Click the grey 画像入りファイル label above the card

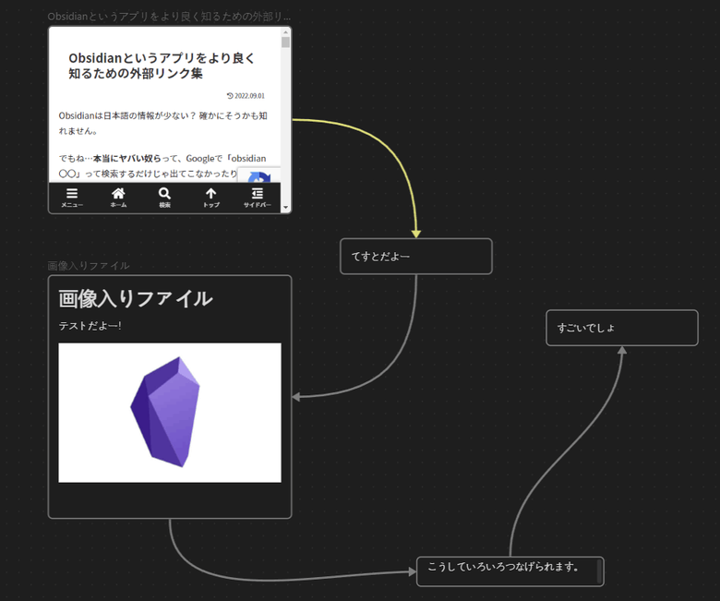tap(89, 265)
